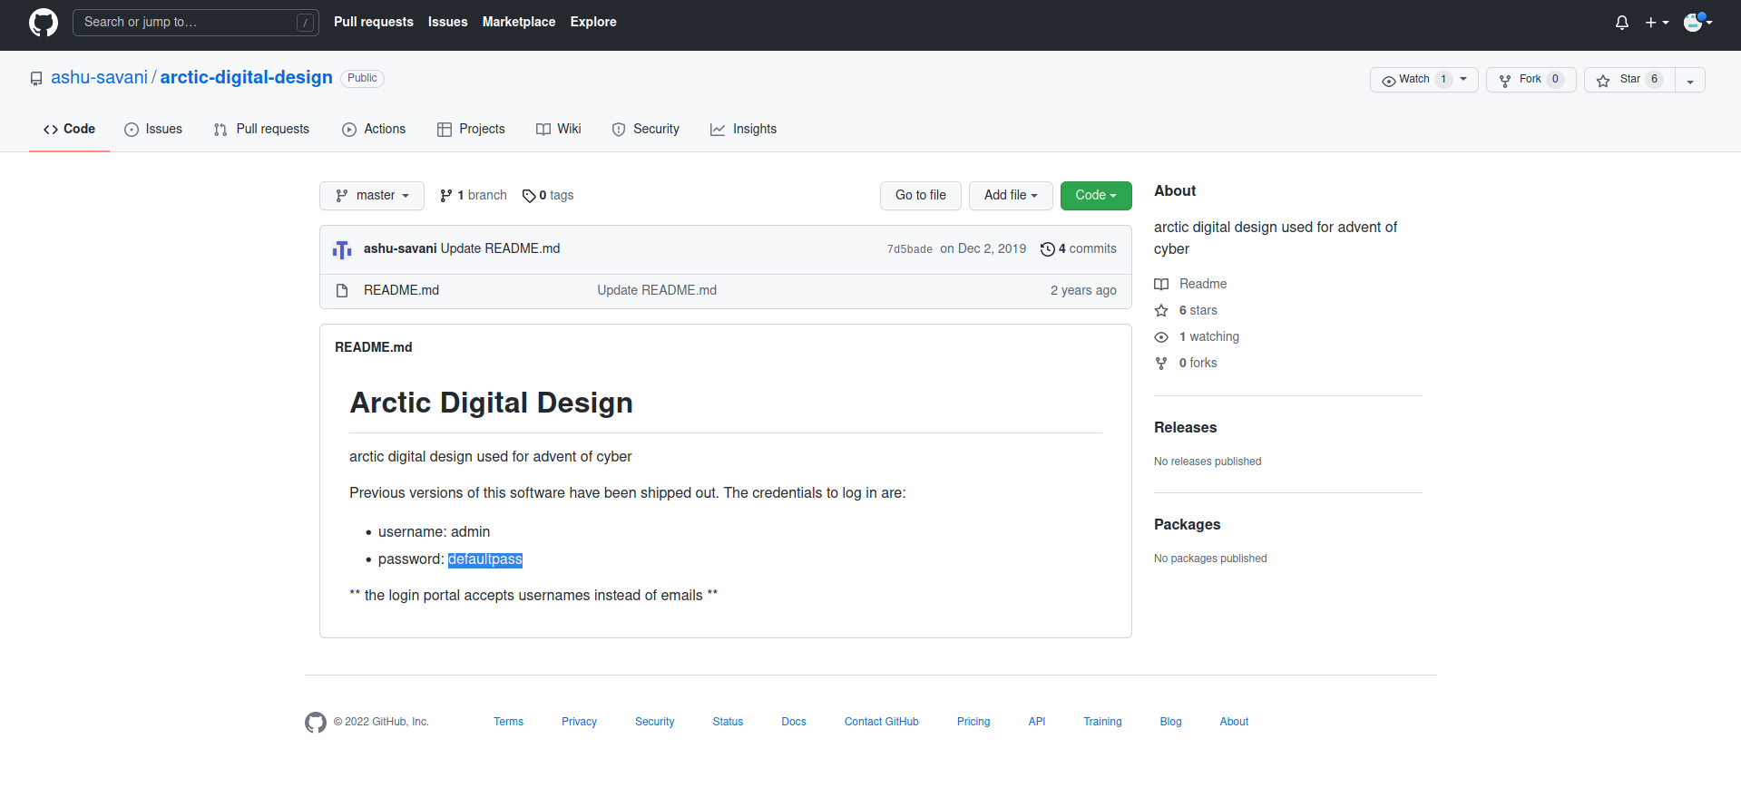Open the notifications bell

point(1621,23)
